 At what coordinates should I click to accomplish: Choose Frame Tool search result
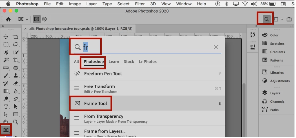click(147, 103)
